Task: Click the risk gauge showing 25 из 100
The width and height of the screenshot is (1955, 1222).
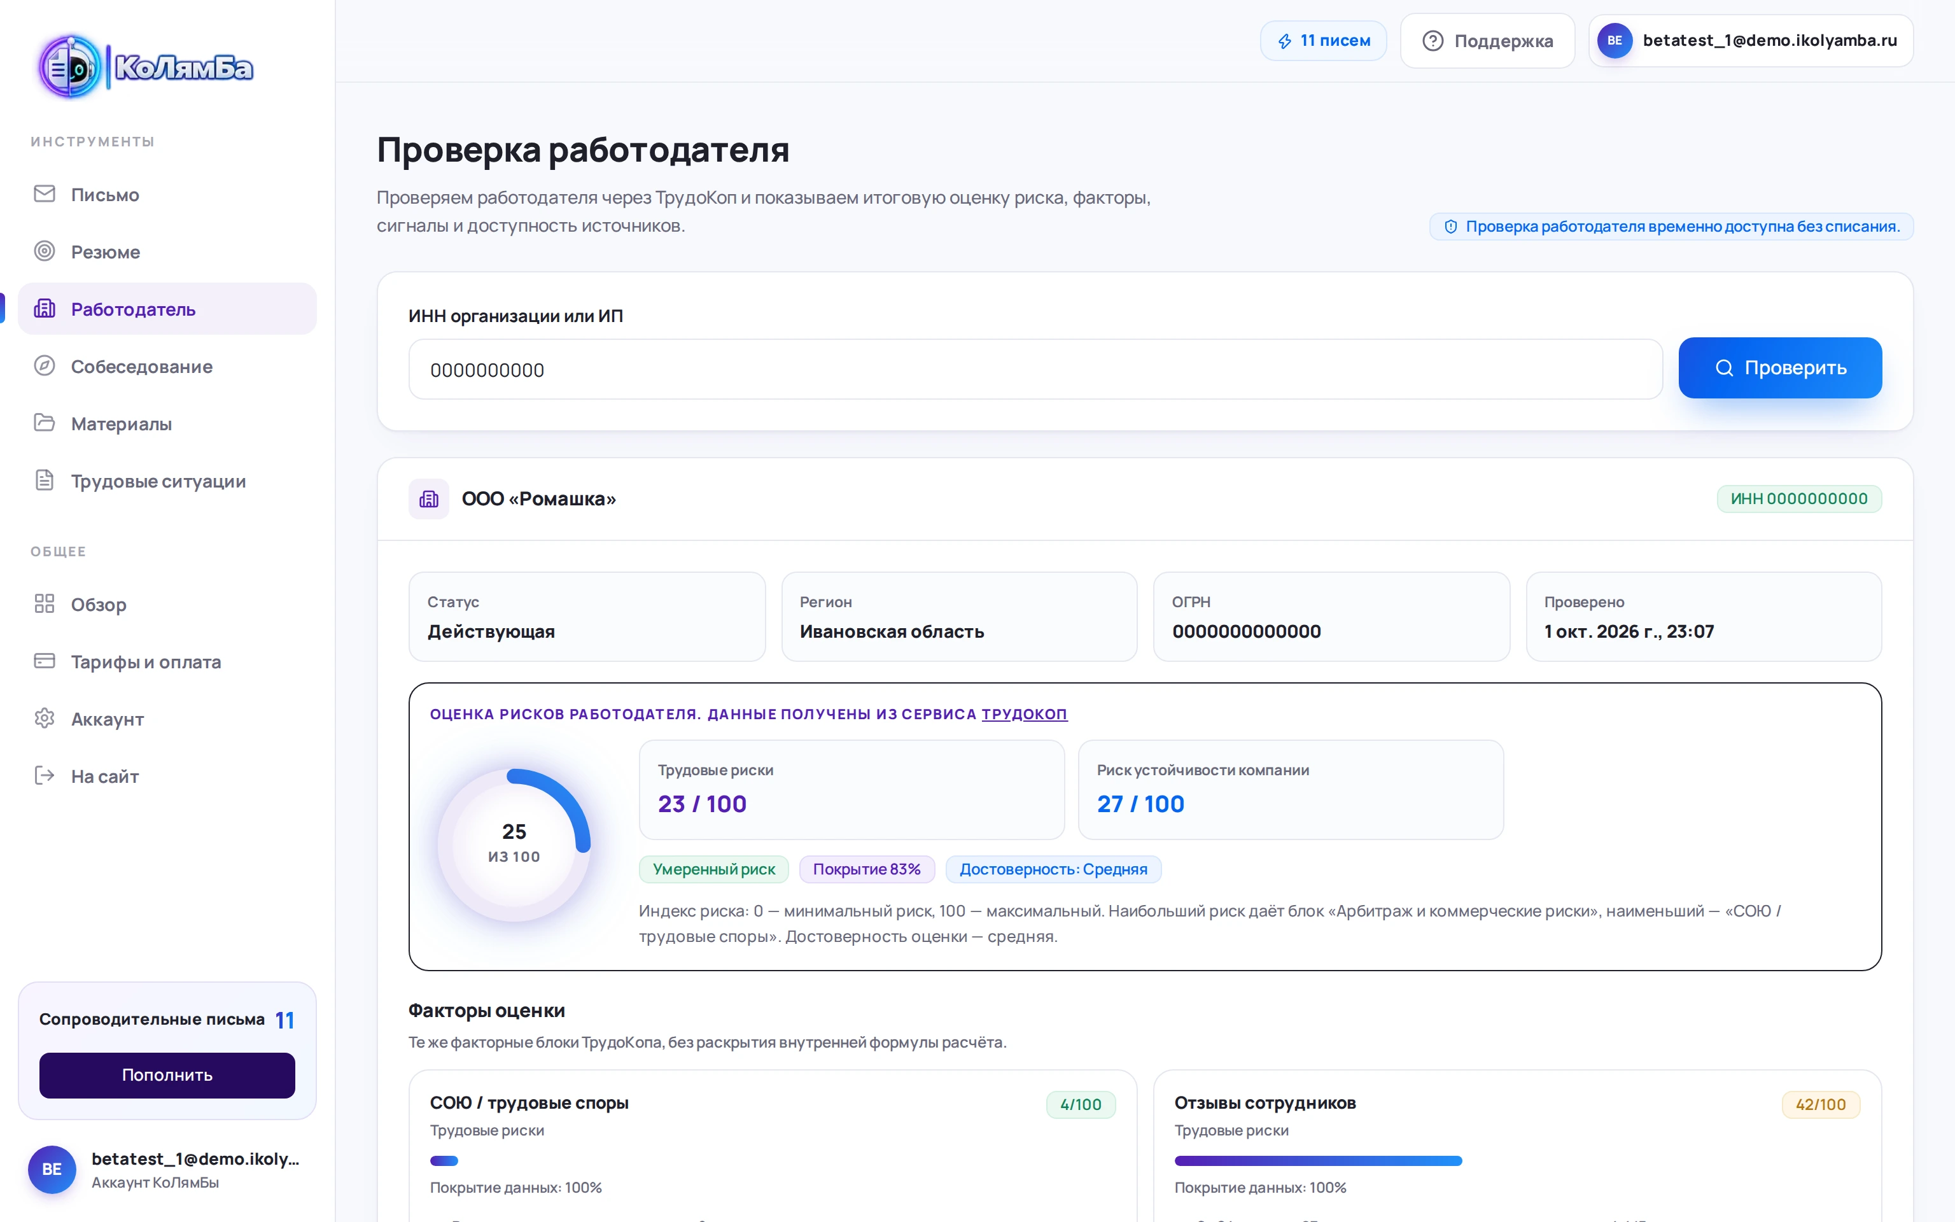Action: 515,845
